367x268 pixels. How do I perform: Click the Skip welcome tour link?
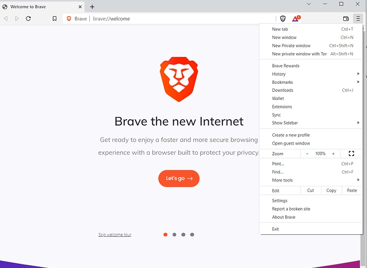pos(115,235)
